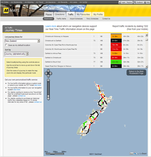
Task: Go to AA Loans
Action: coord(73,2)
